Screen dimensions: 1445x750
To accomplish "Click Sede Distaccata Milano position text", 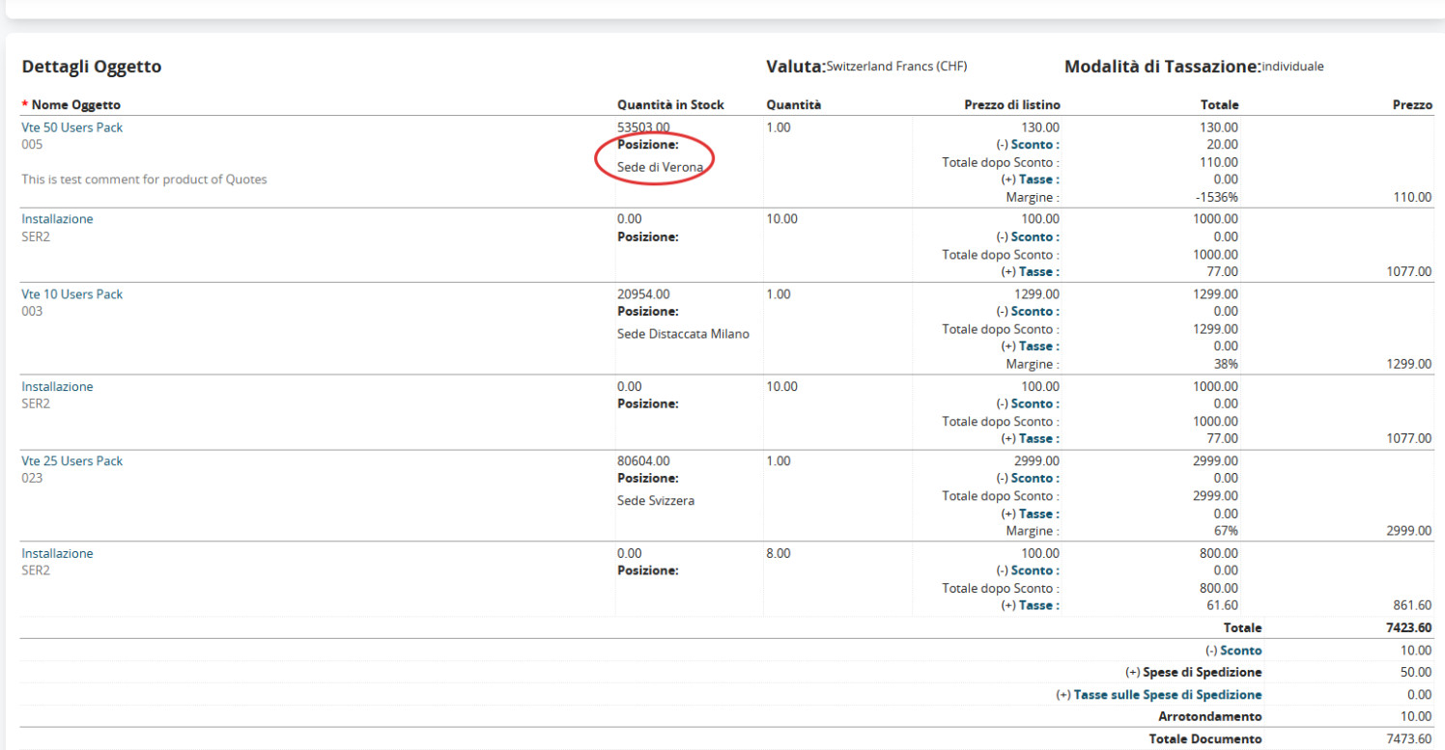I will [x=683, y=335].
